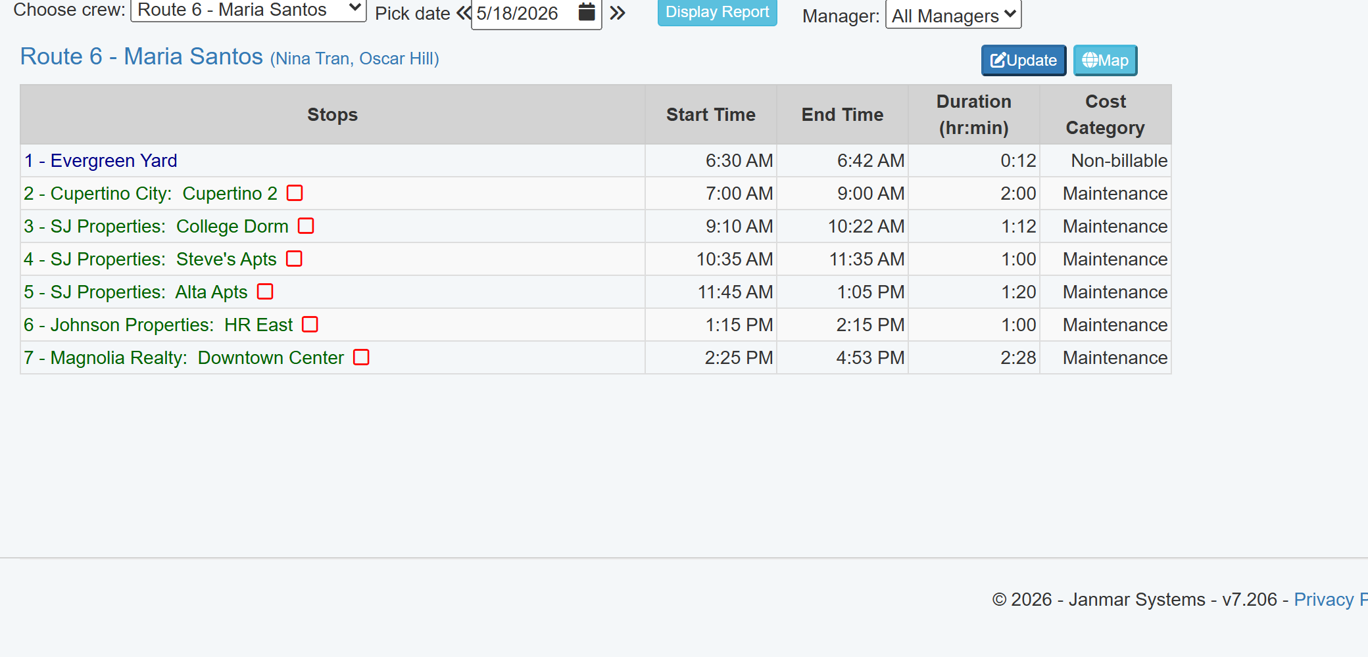Click the Update button

tap(1024, 60)
